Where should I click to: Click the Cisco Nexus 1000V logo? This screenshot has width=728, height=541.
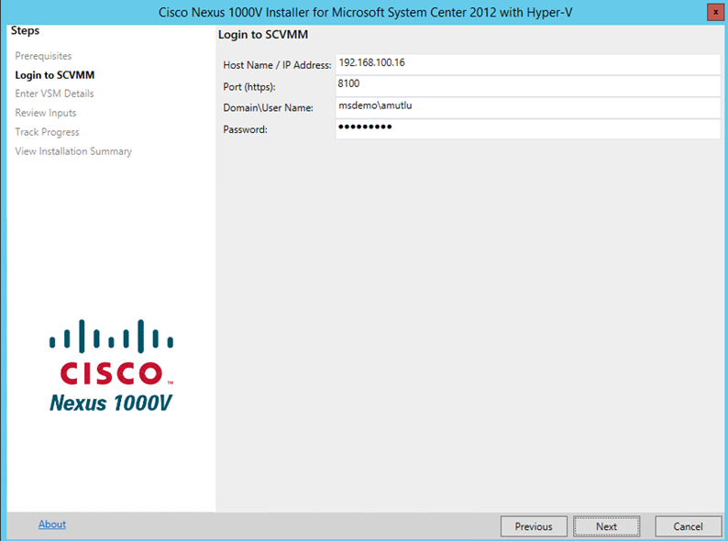click(x=112, y=366)
